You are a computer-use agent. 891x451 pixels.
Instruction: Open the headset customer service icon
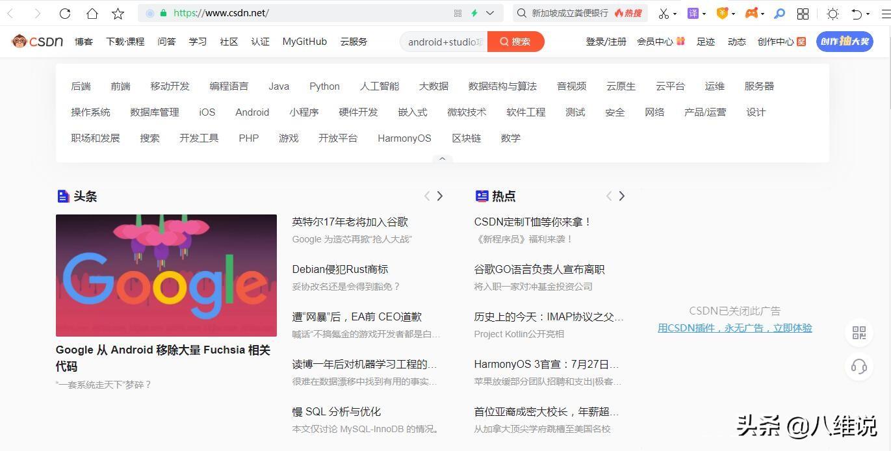point(859,367)
